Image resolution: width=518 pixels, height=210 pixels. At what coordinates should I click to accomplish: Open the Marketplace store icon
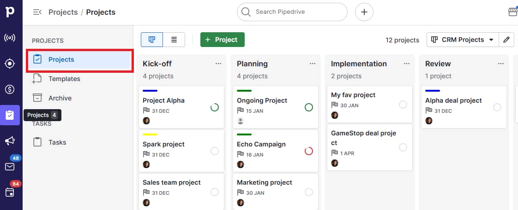(512, 12)
